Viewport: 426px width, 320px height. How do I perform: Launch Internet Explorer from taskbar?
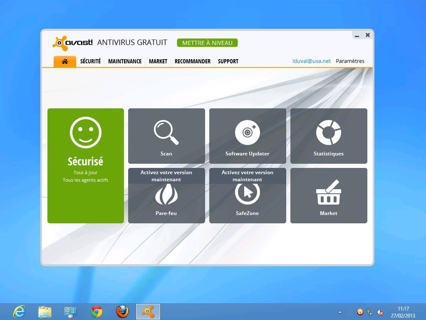(19, 312)
